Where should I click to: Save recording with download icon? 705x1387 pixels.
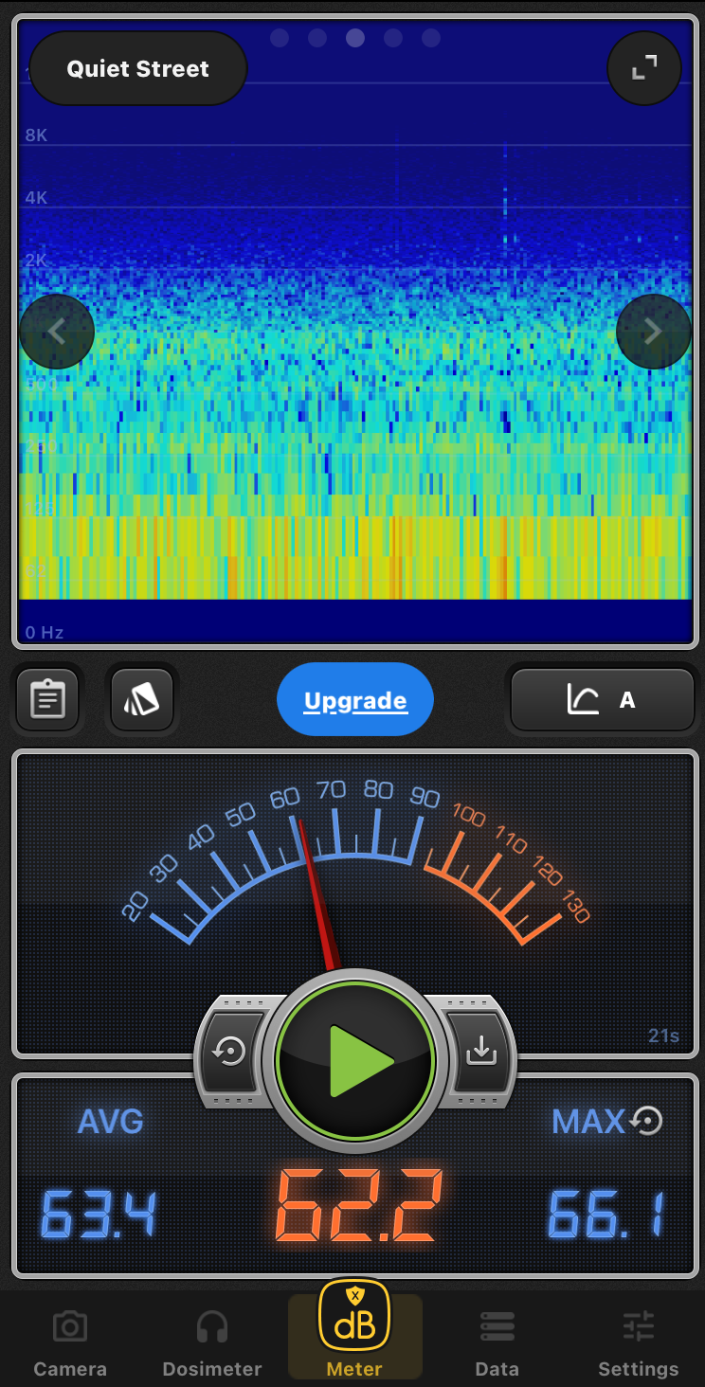(x=481, y=1051)
